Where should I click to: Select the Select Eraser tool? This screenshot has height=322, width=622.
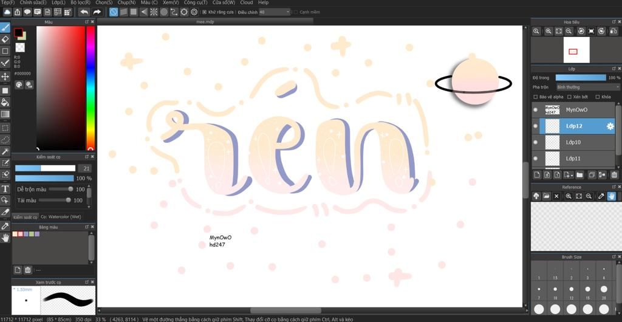(x=5, y=174)
